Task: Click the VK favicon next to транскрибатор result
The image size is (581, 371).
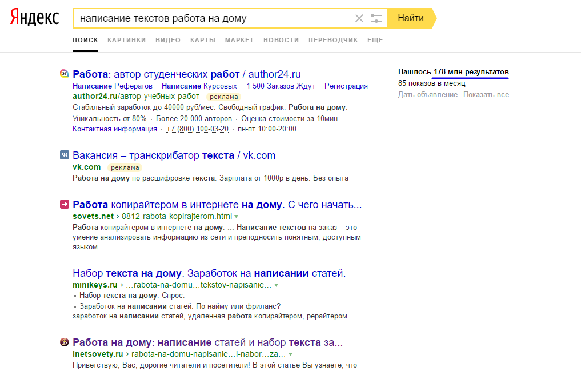Action: (x=63, y=155)
